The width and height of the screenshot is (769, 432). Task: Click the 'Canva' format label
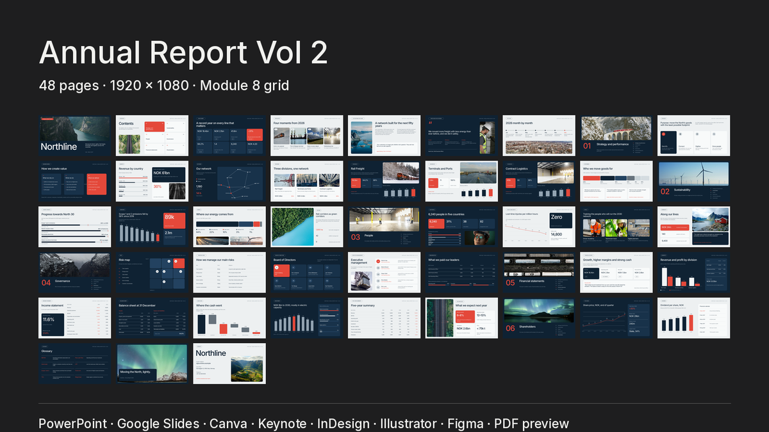(x=229, y=424)
